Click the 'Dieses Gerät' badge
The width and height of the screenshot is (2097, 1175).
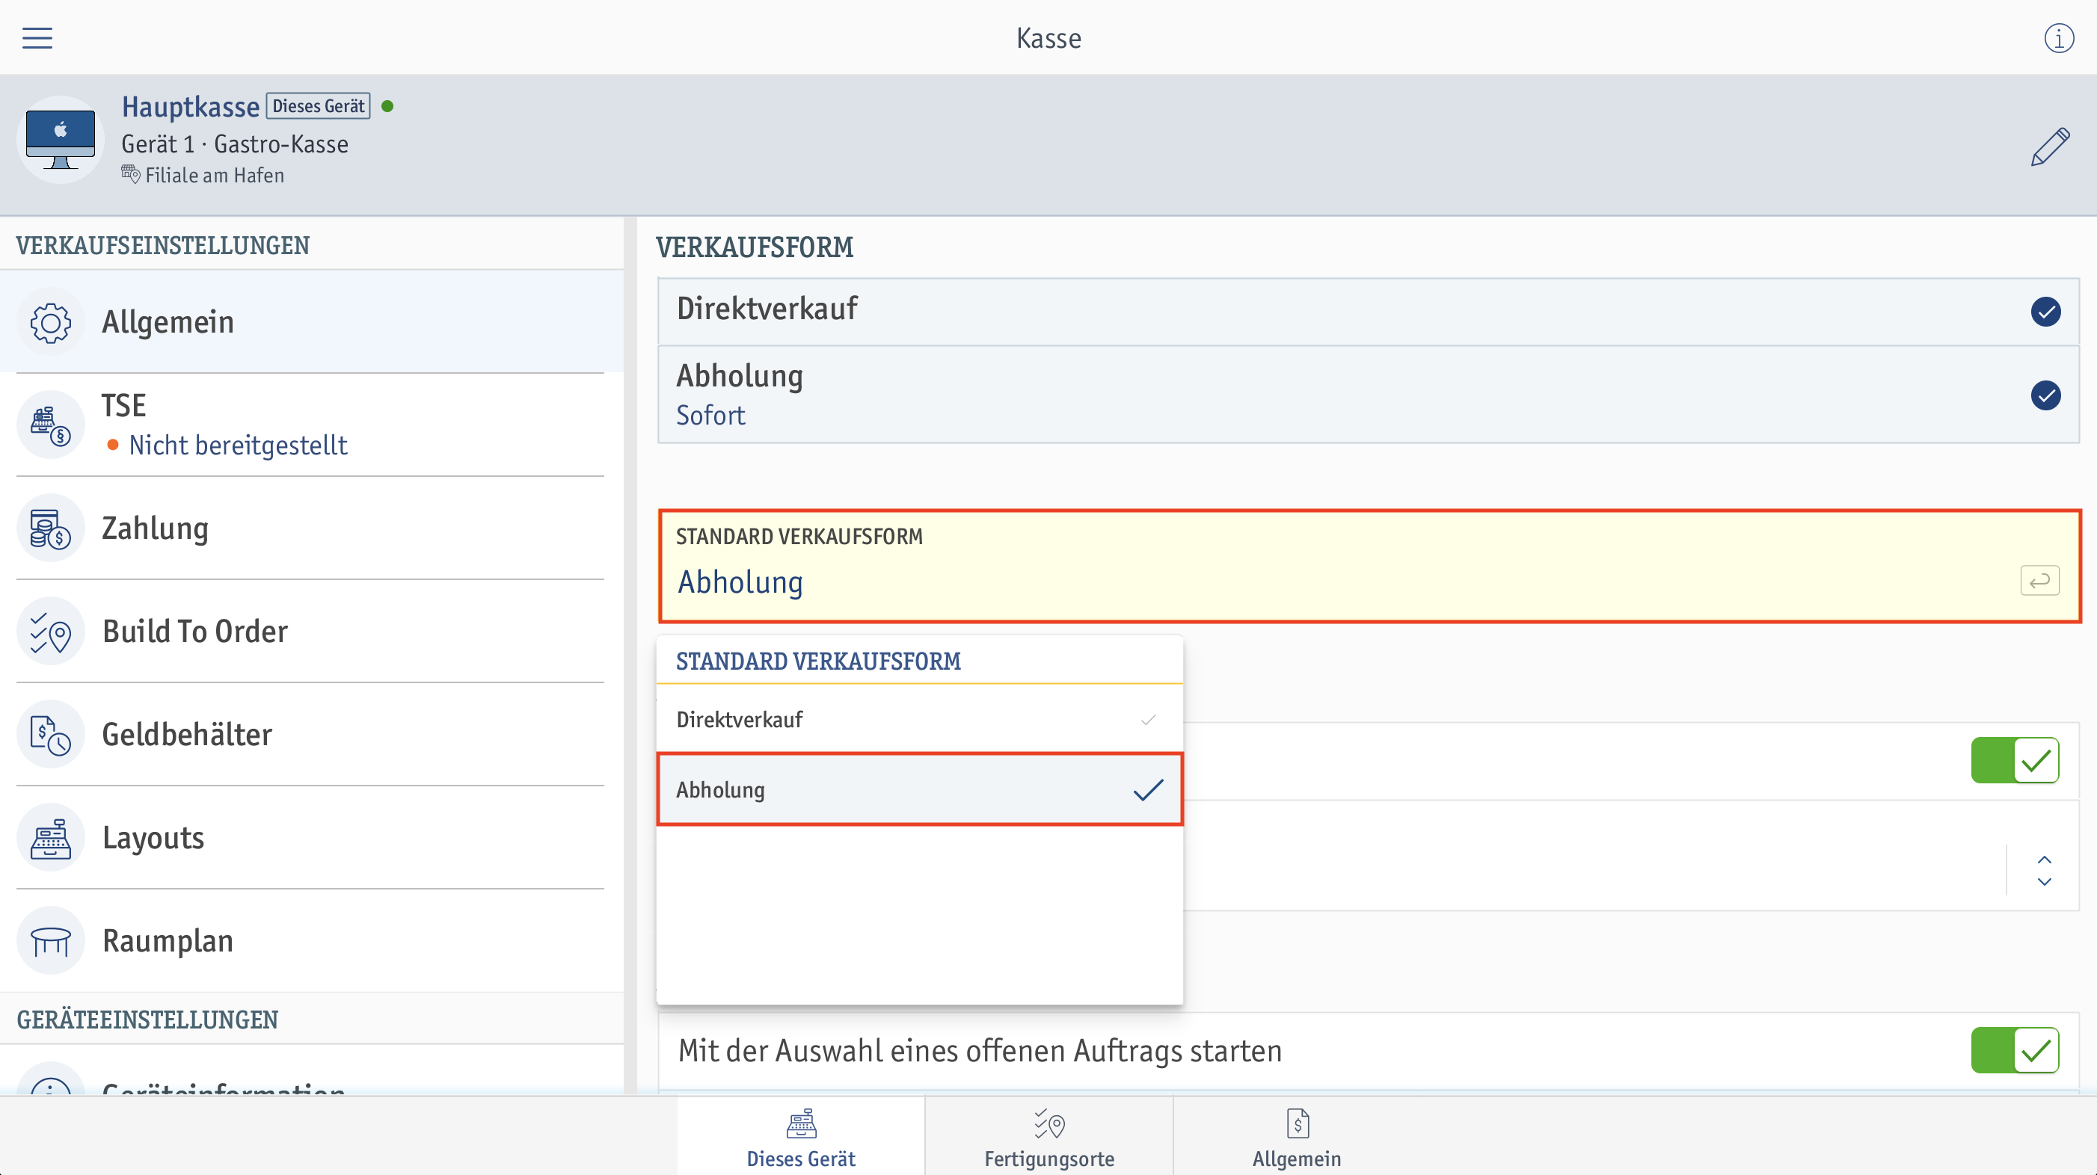(319, 106)
